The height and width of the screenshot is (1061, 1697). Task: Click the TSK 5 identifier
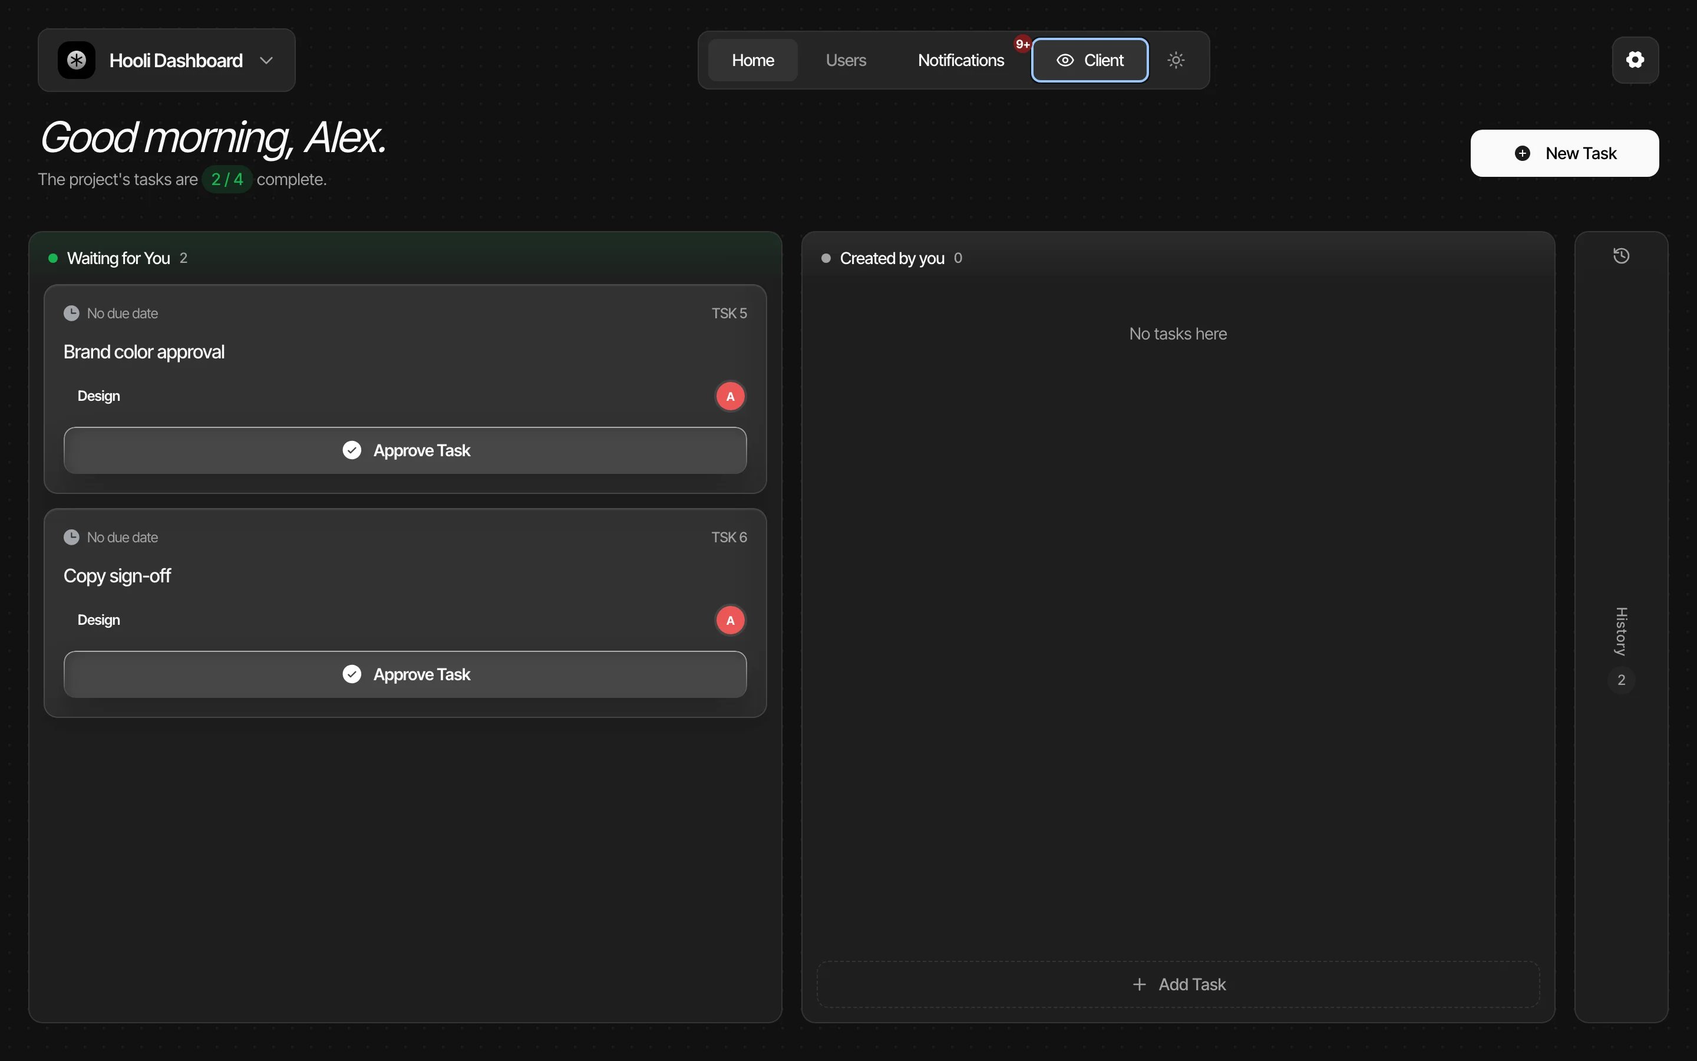[729, 313]
